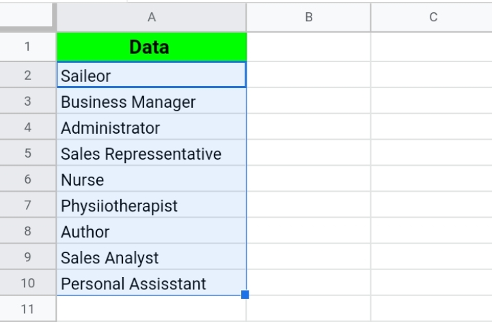Select empty cell B1
The width and height of the screenshot is (492, 322).
point(308,46)
